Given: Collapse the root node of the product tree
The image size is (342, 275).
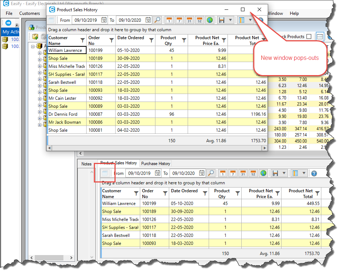Looking at the screenshot, I should pos(33,46).
